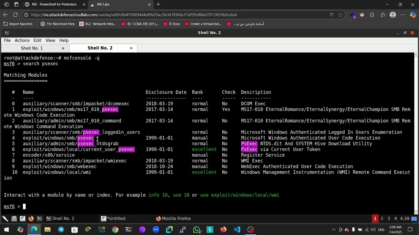The image size is (419, 235).
Task: Open the tab actions menu icon
Action: [x=16, y=5]
